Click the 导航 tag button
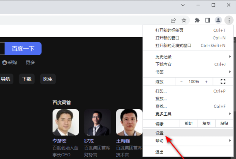The image size is (236, 159). click(6, 79)
